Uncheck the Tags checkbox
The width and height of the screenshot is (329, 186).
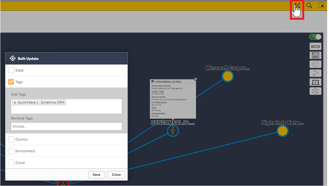[11, 82]
